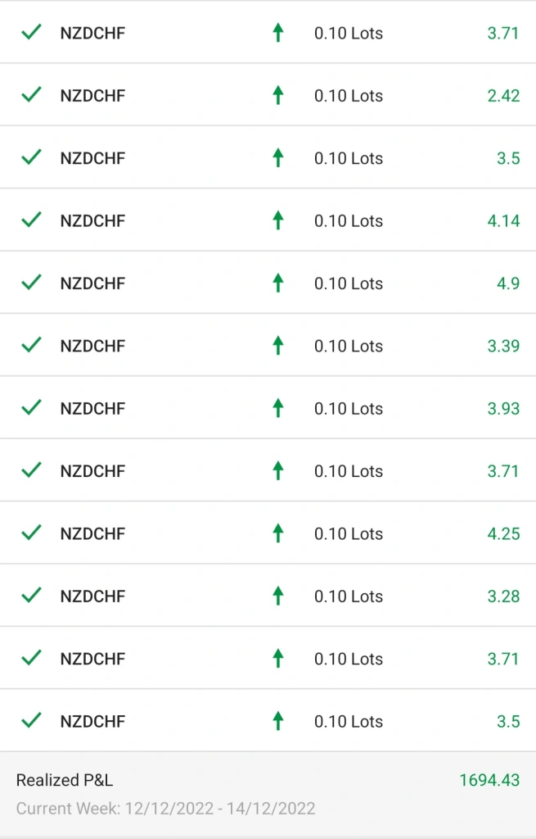Click the green checkmark on the 4.14 trade row

pos(32,220)
